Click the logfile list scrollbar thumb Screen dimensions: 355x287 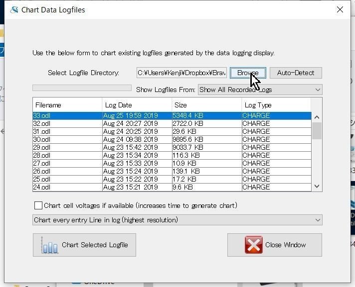[317, 131]
